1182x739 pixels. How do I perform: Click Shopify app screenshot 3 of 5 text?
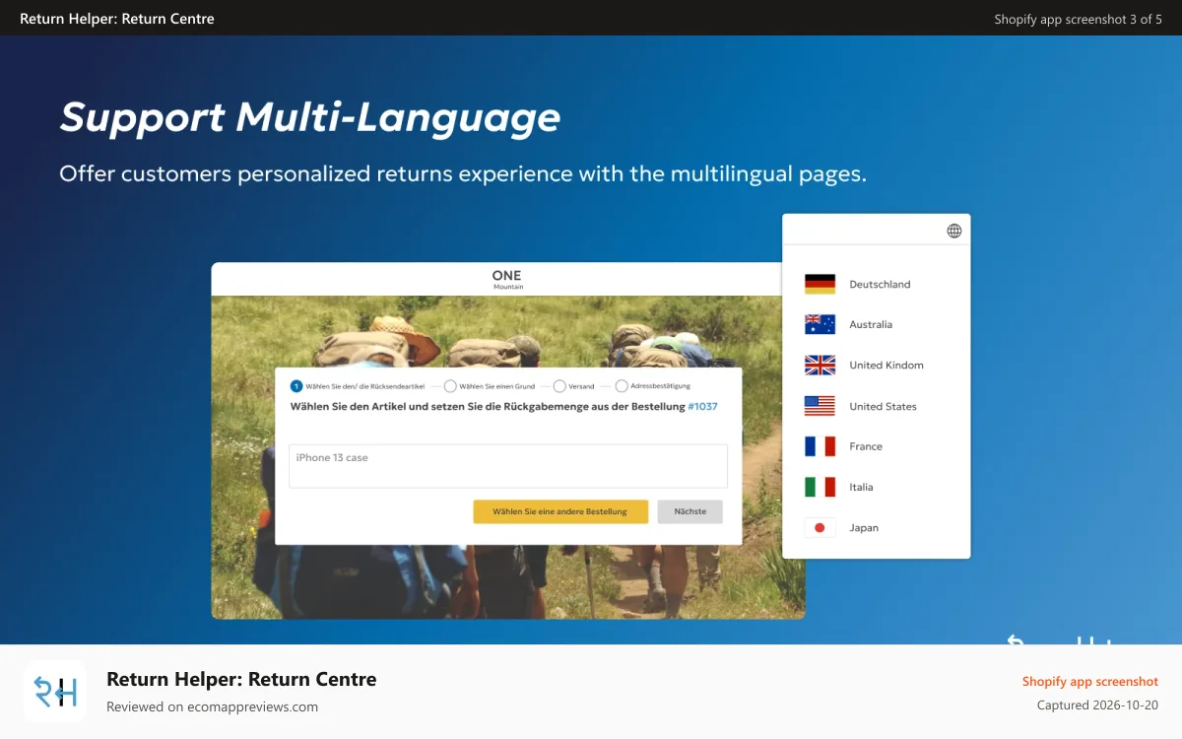(1079, 19)
